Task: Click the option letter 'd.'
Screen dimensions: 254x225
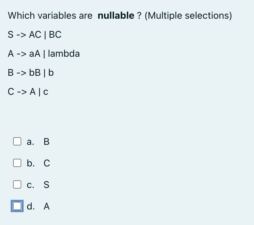Action: point(30,206)
